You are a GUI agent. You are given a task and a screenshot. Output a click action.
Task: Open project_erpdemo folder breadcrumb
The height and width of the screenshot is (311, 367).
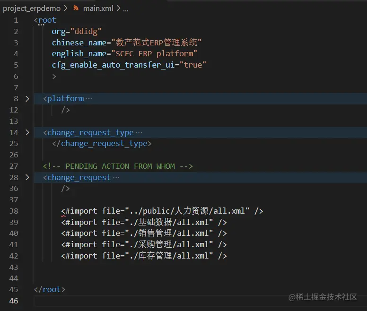coord(30,9)
